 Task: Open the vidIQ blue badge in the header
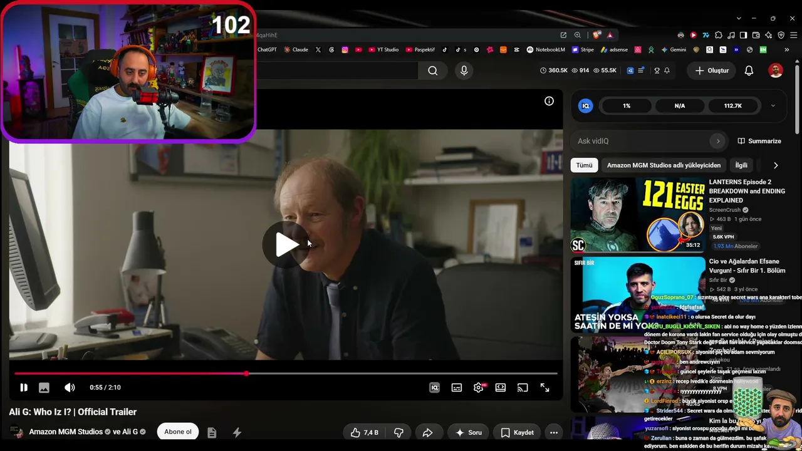tap(630, 71)
